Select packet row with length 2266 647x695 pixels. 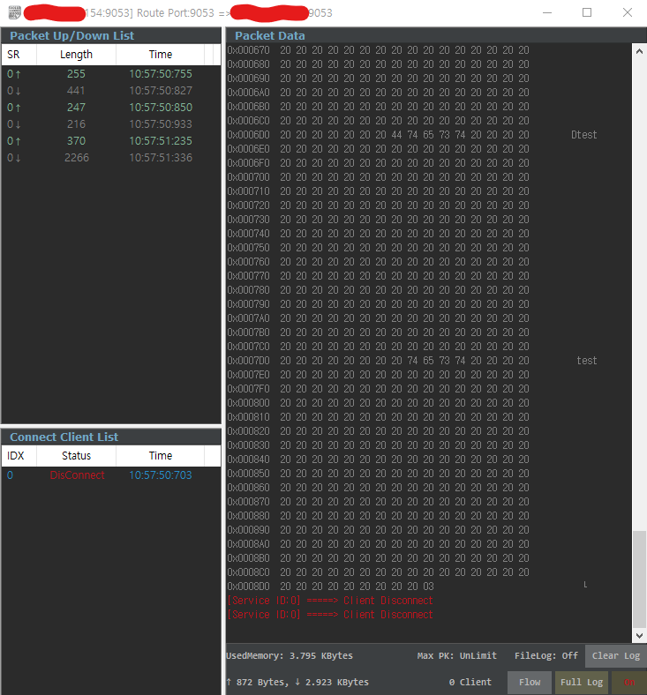point(111,158)
